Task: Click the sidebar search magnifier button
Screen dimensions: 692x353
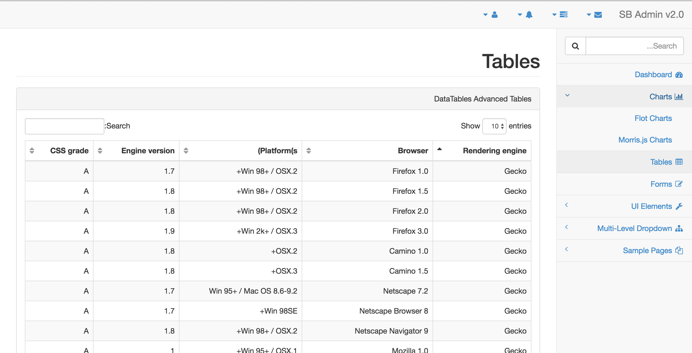Action: (x=575, y=46)
